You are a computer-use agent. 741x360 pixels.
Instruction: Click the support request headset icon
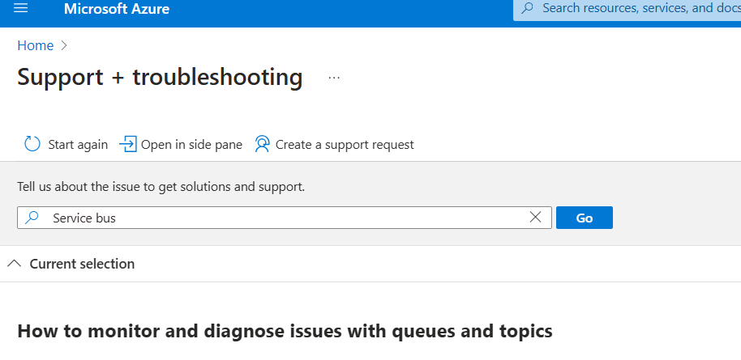pos(262,144)
